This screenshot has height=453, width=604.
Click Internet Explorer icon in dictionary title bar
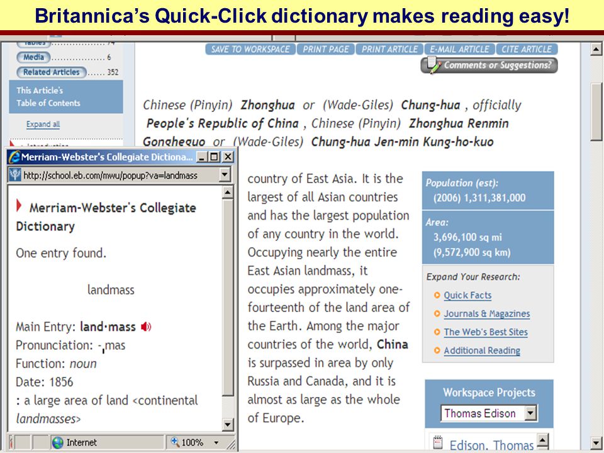14,157
